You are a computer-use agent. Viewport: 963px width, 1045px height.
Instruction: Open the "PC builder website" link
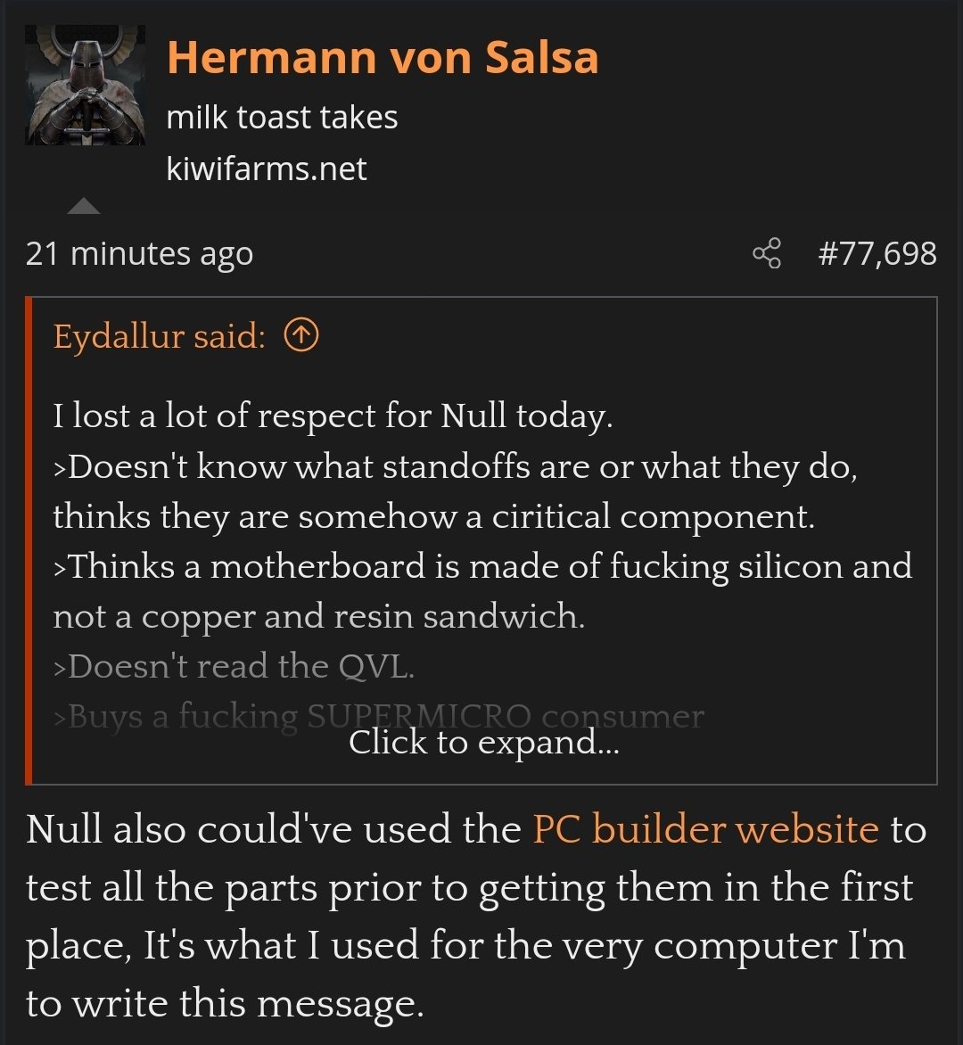point(705,829)
